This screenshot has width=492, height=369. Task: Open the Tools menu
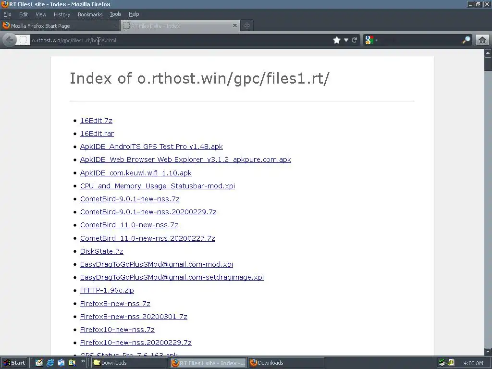click(115, 14)
